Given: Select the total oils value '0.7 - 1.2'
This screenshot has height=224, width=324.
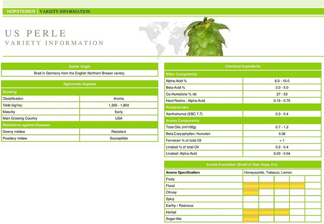Looking at the screenshot, I should click(282, 127).
